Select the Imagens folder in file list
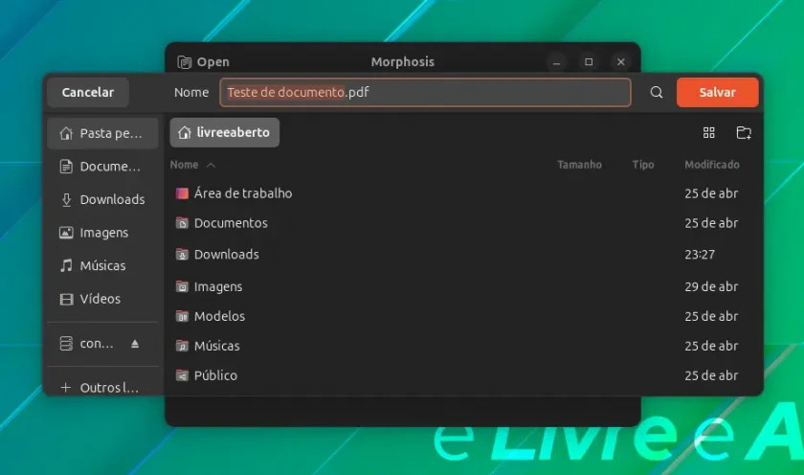The image size is (804, 475). pyautogui.click(x=463, y=286)
